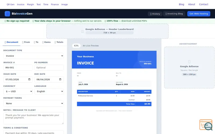The width and height of the screenshot is (215, 134).
Task: Switch to the Totals tab
Action: 59,42
